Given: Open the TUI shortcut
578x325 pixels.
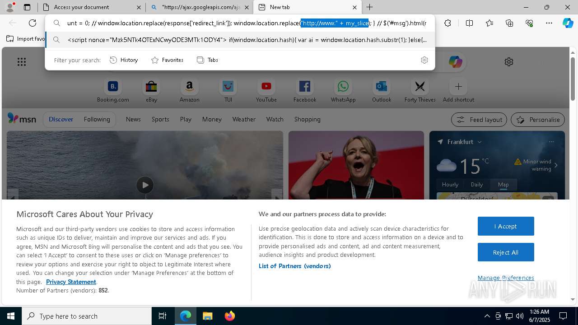Looking at the screenshot, I should [x=228, y=91].
